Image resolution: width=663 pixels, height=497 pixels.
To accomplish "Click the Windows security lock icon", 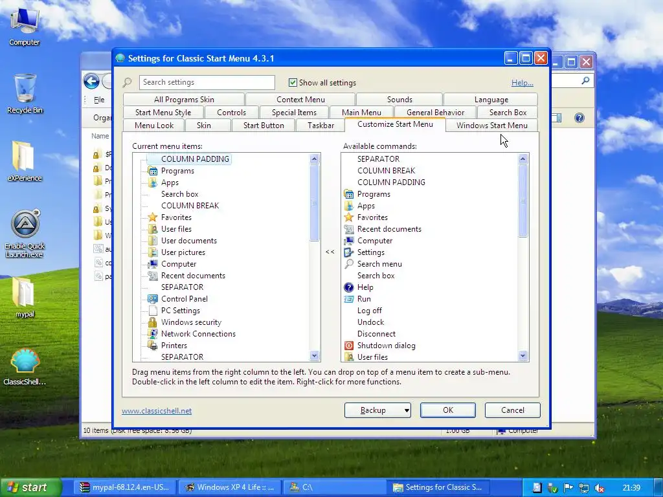I will 153,322.
